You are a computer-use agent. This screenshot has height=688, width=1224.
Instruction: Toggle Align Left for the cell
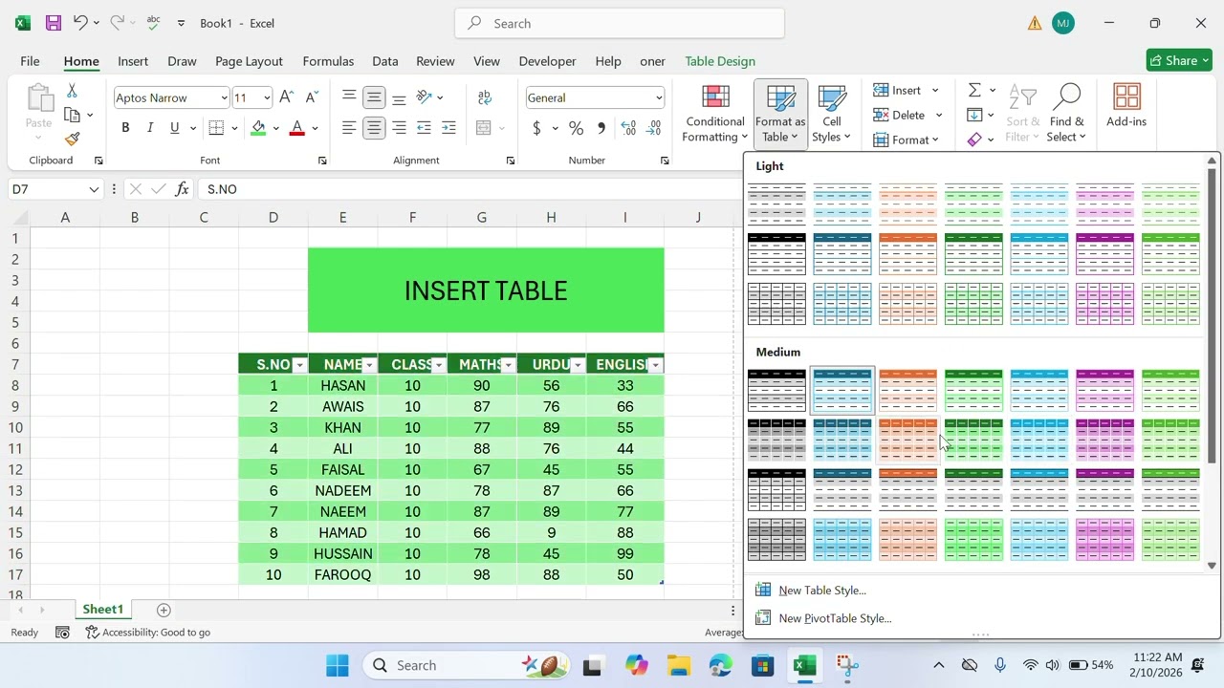point(349,128)
